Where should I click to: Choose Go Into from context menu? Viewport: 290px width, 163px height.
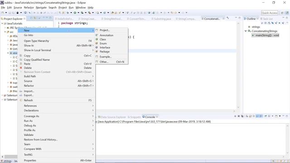(x=29, y=35)
